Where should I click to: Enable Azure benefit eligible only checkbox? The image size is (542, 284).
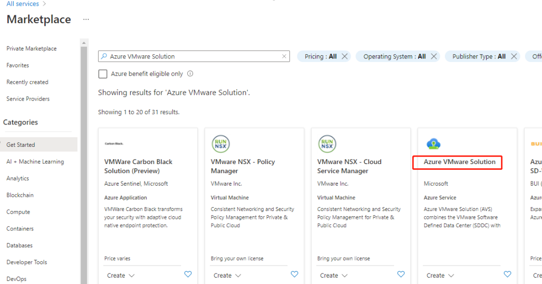coord(103,74)
